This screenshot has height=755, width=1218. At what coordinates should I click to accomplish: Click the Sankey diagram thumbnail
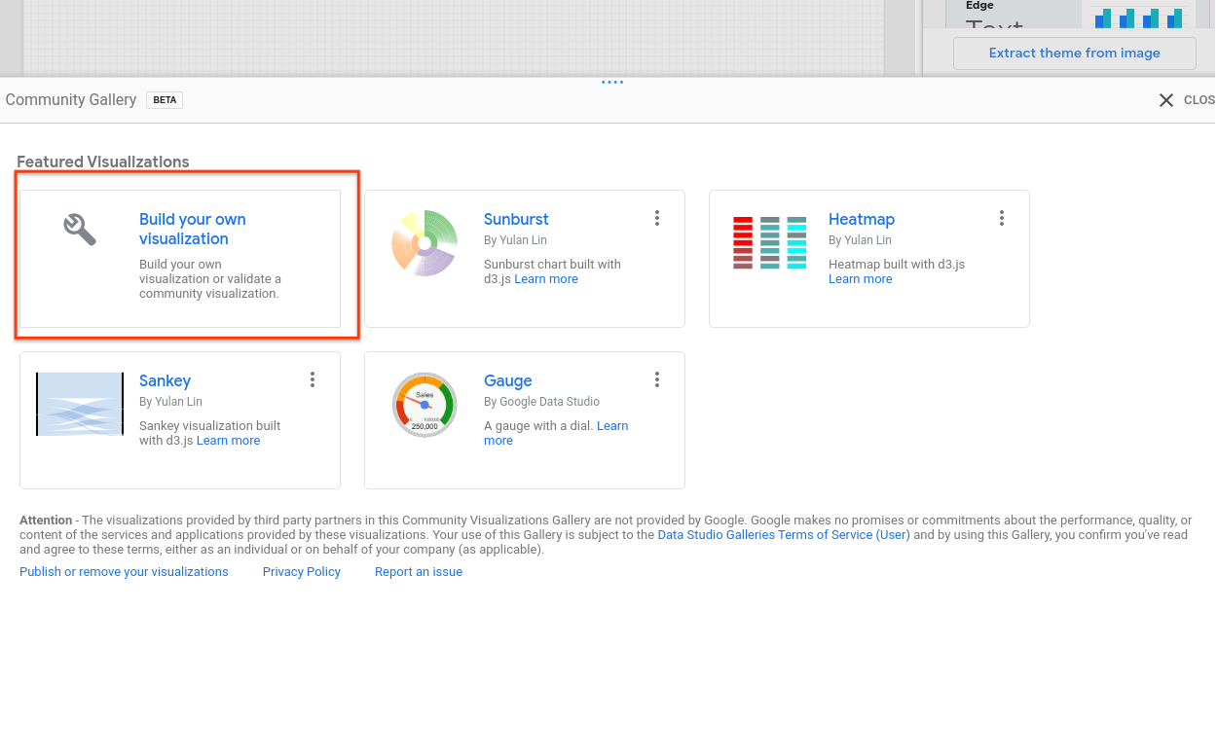tap(80, 404)
